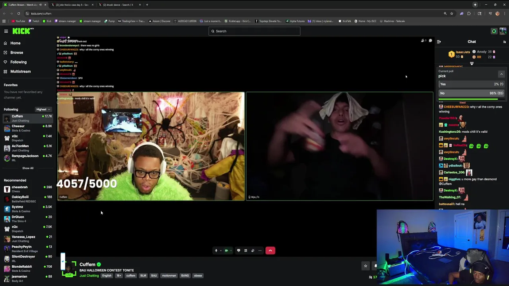Vote No in the poll
Screen dimensions: 509x286
(x=472, y=93)
